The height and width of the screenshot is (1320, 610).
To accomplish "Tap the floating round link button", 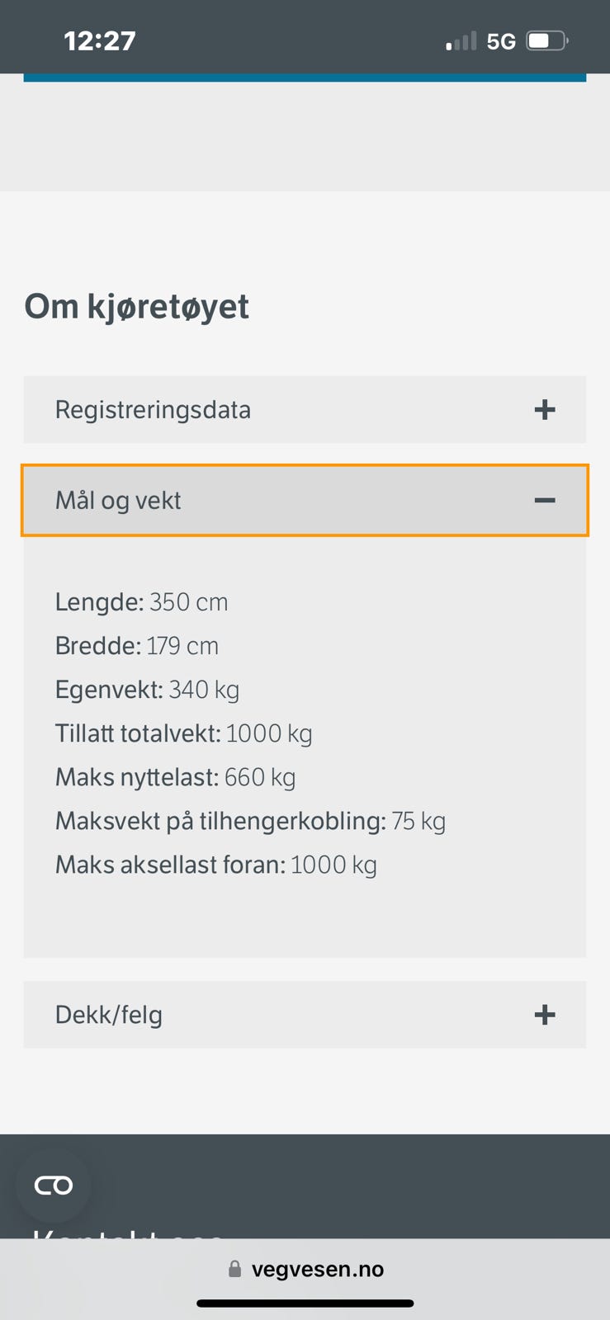I will coord(54,1186).
